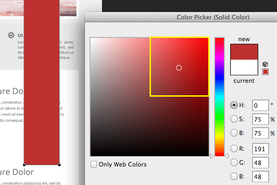
Task: Select the S saturation radio button
Action: pyautogui.click(x=234, y=120)
